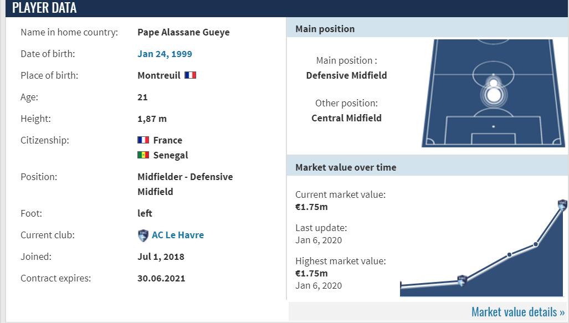
Task: Click the club crest at the chart's peak
Action: click(562, 205)
